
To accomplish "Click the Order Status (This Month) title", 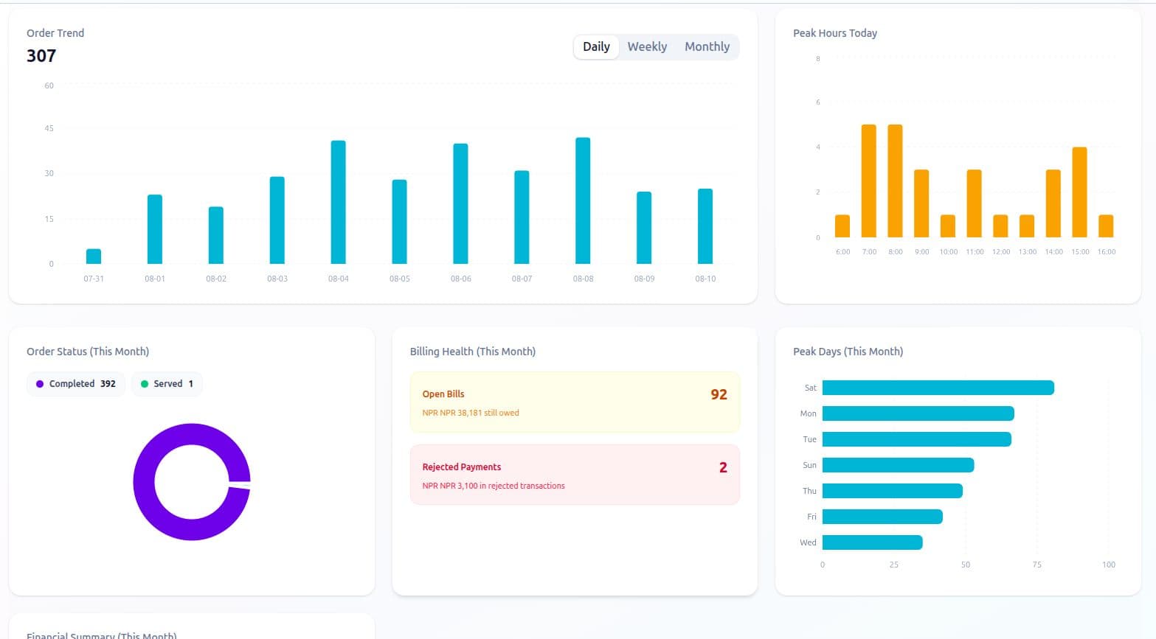I will coord(88,352).
